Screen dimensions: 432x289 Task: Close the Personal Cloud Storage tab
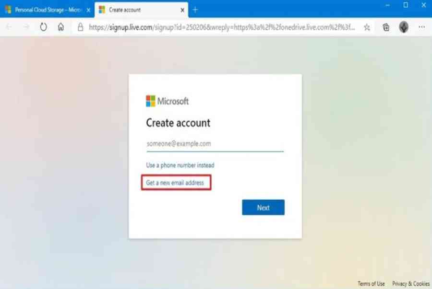[x=88, y=10]
